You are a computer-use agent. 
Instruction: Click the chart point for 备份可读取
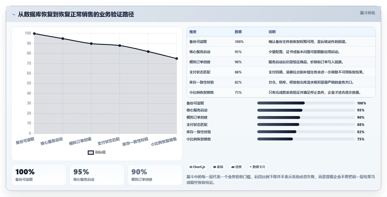coord(34,34)
